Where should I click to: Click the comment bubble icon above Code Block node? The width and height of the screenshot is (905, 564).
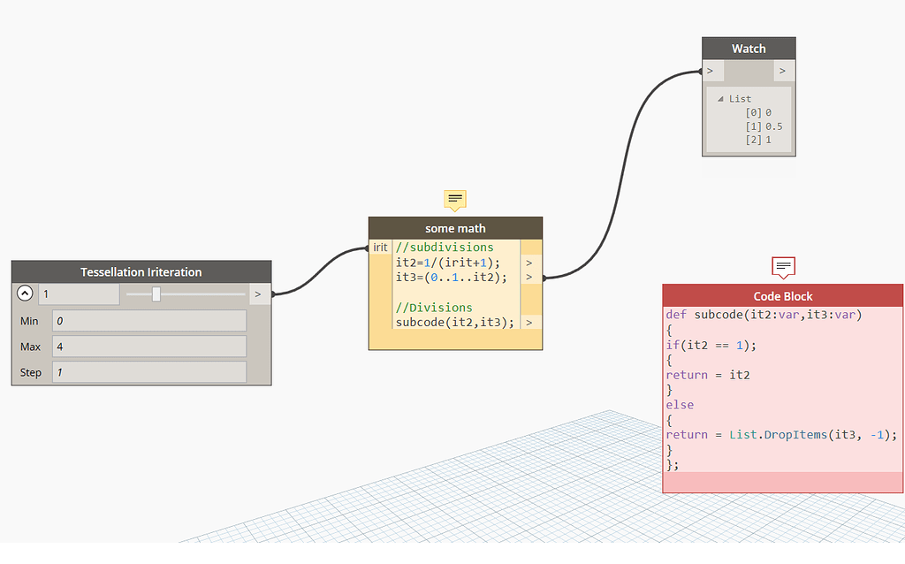tap(783, 267)
